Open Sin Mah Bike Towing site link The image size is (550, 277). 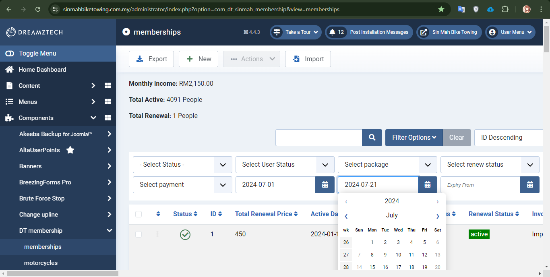pyautogui.click(x=449, y=32)
